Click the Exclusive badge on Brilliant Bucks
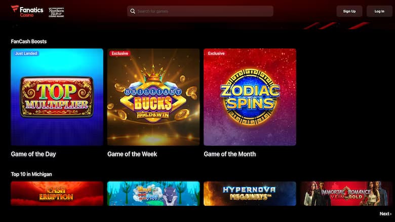Viewport: 395px width, 222px height. [x=120, y=53]
